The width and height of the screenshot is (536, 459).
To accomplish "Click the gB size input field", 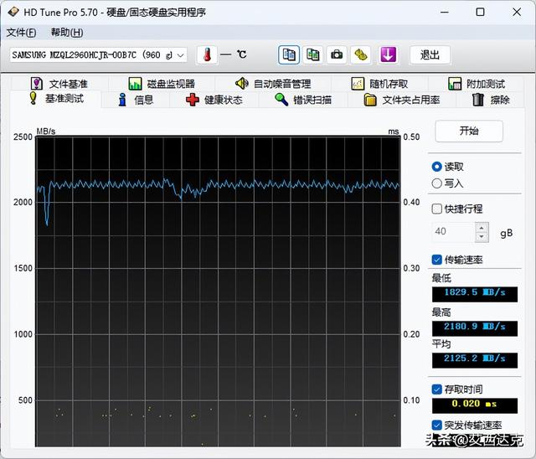I will pos(453,232).
